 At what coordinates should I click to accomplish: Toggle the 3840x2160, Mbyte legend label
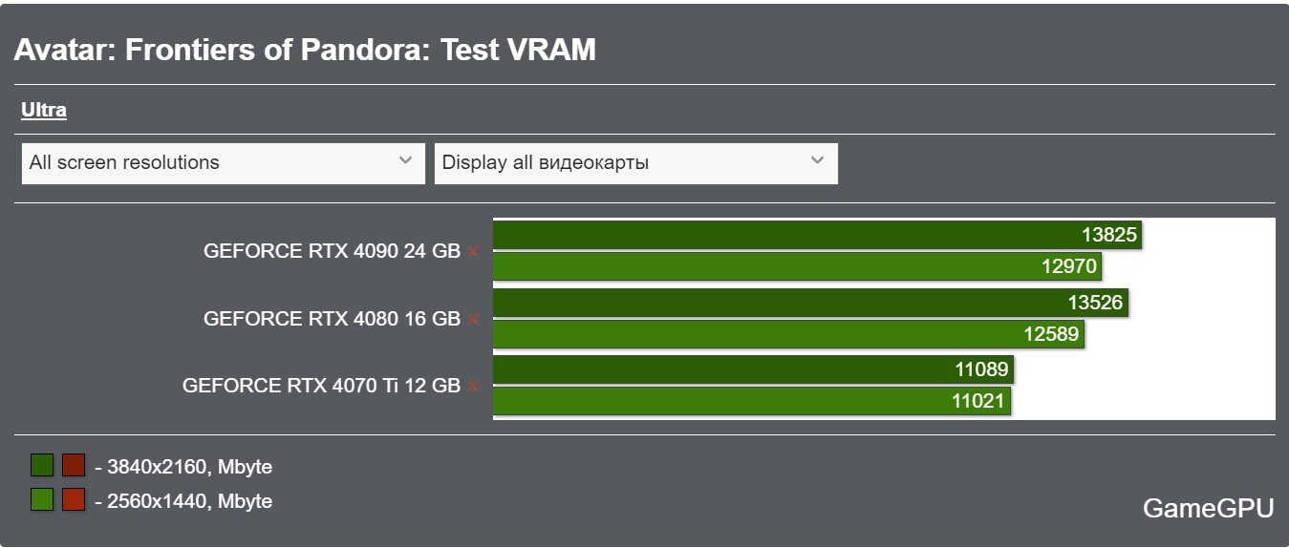pyautogui.click(x=183, y=467)
